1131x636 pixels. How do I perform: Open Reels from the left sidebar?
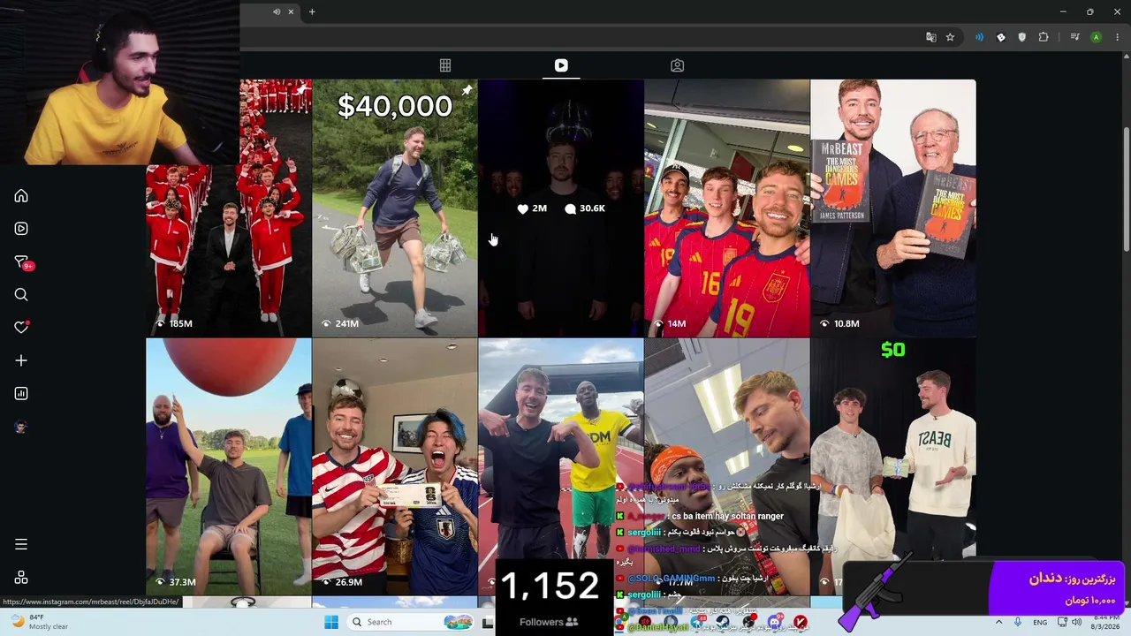coord(21,229)
